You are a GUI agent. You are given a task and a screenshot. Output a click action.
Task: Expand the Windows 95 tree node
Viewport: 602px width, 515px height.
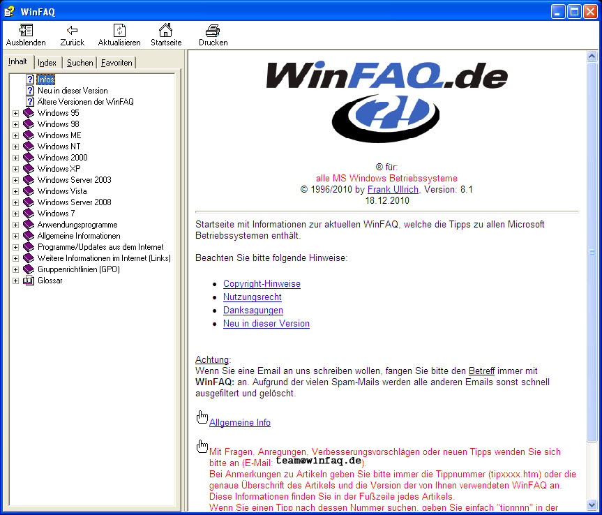16,113
